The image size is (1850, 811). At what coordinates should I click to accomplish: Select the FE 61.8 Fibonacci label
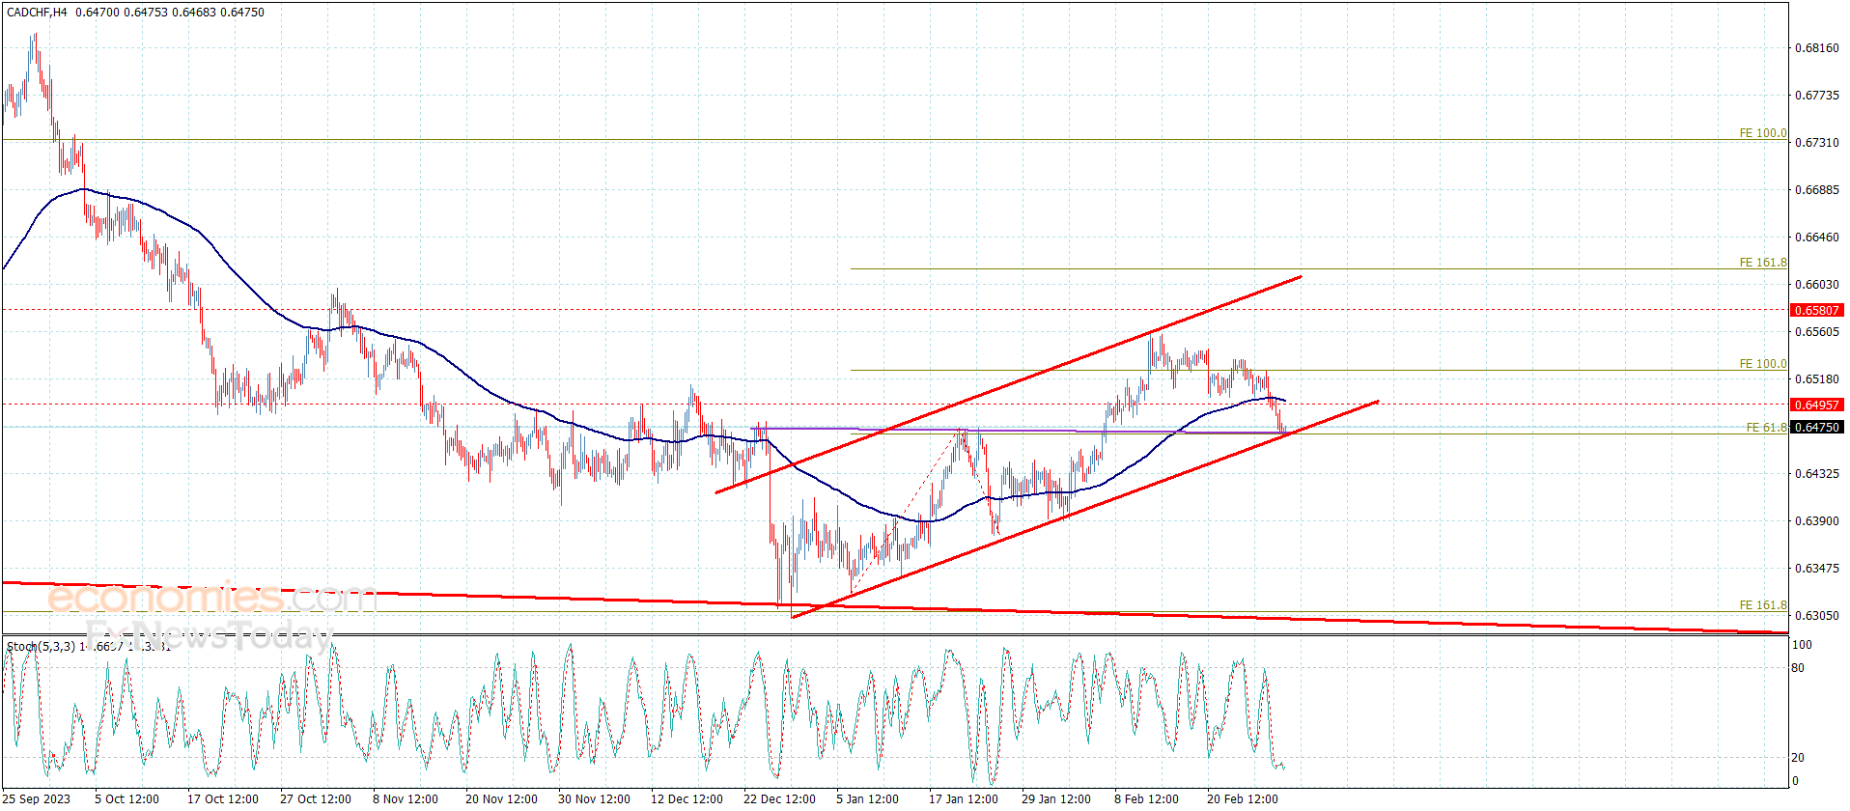click(x=1767, y=428)
